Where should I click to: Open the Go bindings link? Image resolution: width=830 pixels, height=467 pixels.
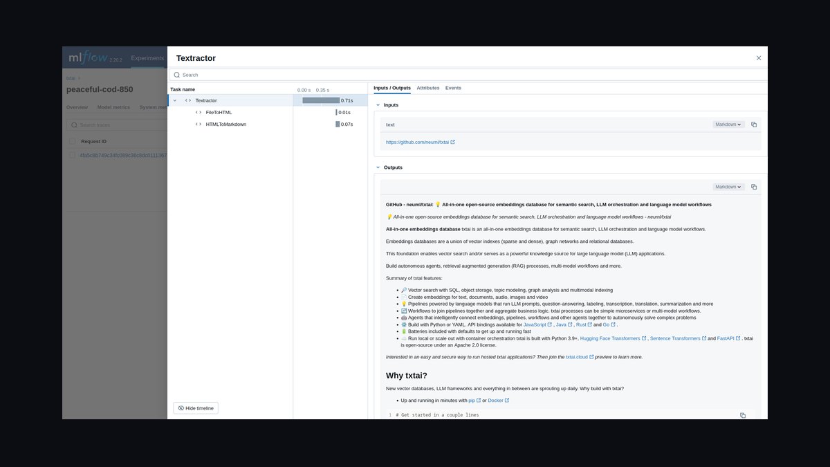tap(609, 324)
